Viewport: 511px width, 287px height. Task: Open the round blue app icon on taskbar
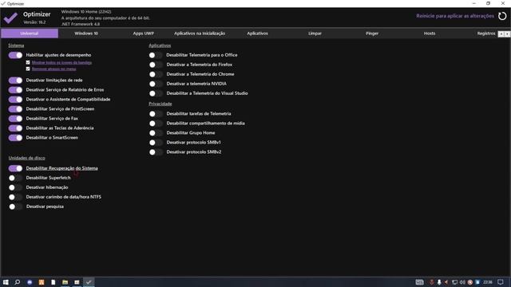[30, 282]
